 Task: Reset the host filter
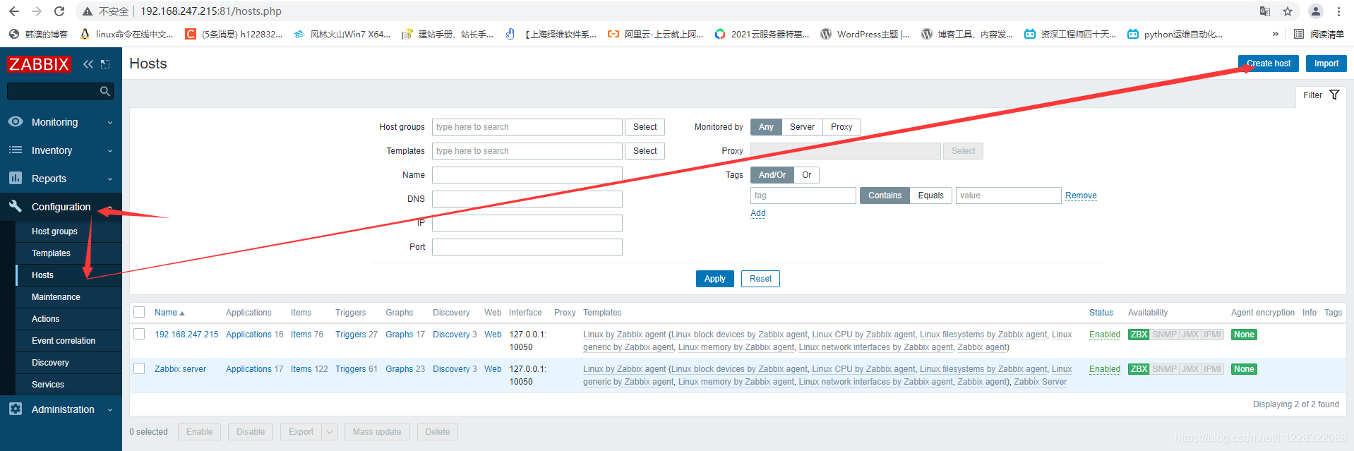760,279
